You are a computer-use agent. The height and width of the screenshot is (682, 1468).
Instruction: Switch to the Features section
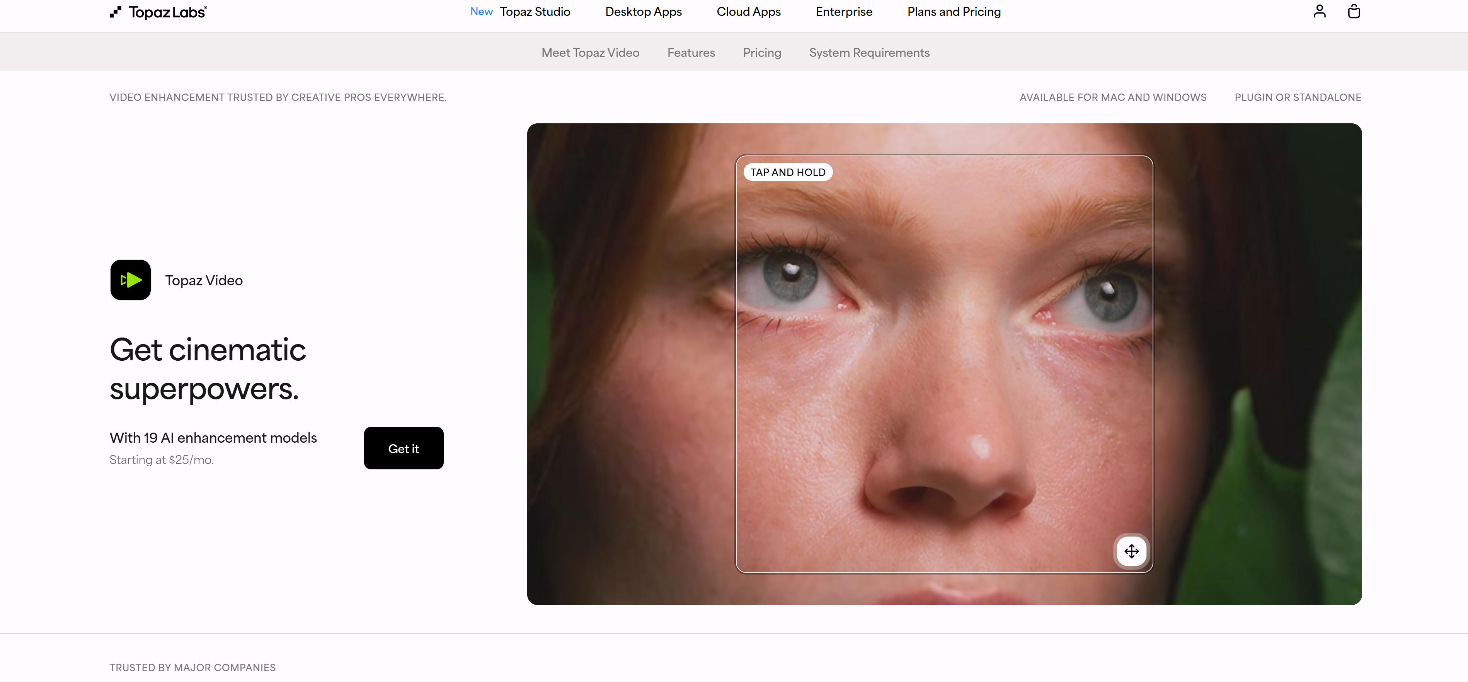691,53
